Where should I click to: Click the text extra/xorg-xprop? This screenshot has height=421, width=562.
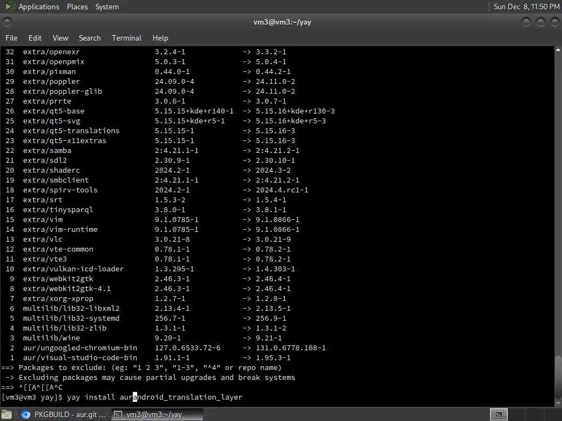tap(58, 299)
